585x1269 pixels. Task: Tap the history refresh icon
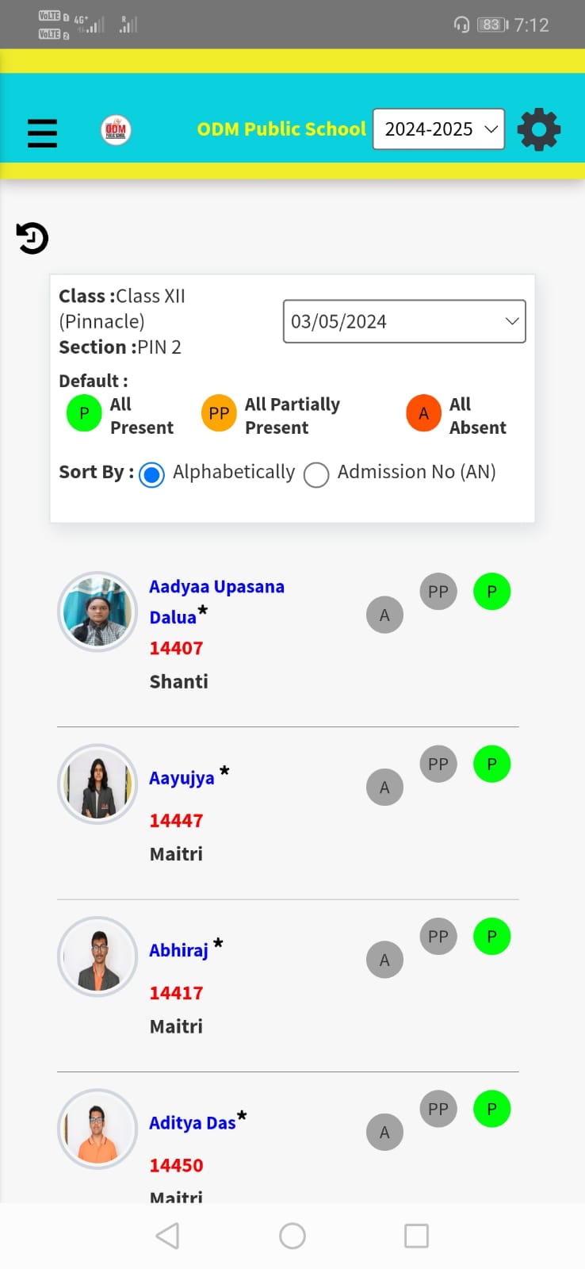coord(32,238)
